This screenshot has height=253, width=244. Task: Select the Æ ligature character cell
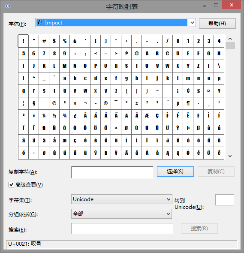(x=147, y=115)
